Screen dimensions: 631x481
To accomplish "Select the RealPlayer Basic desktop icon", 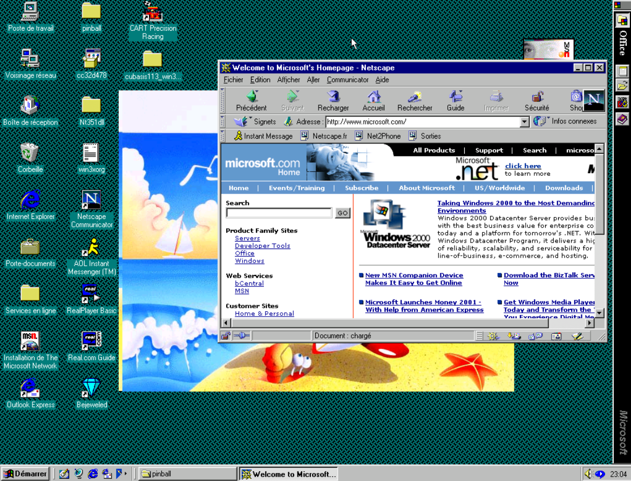I will [x=91, y=299].
